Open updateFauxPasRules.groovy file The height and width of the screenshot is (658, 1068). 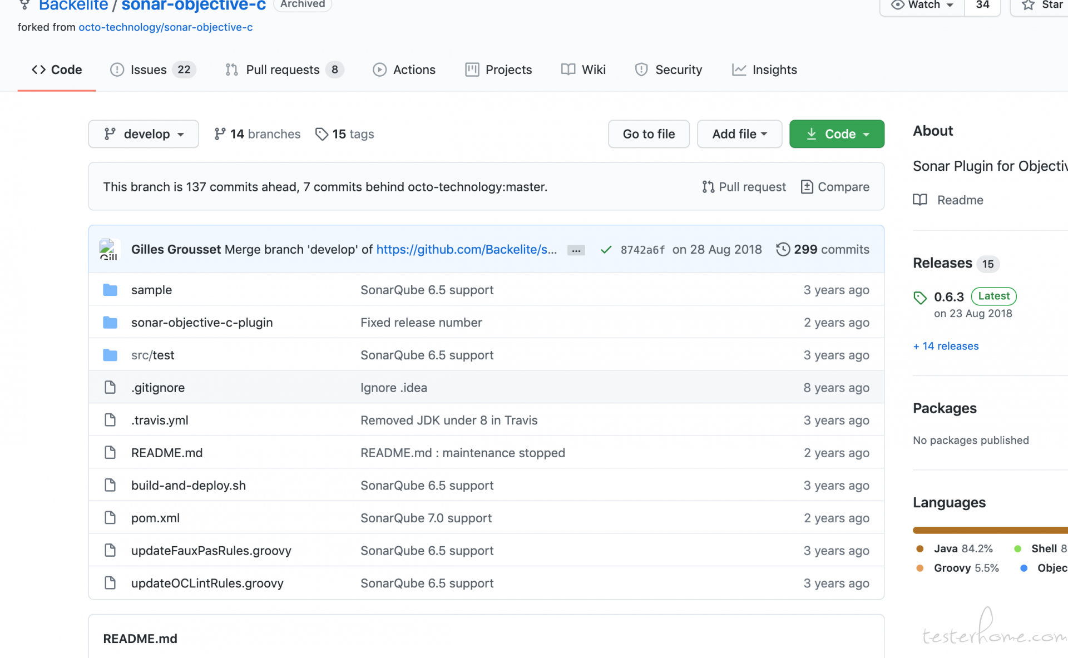point(211,551)
